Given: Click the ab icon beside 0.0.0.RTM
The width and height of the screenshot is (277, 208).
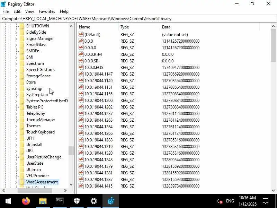Looking at the screenshot, I should (81, 54).
